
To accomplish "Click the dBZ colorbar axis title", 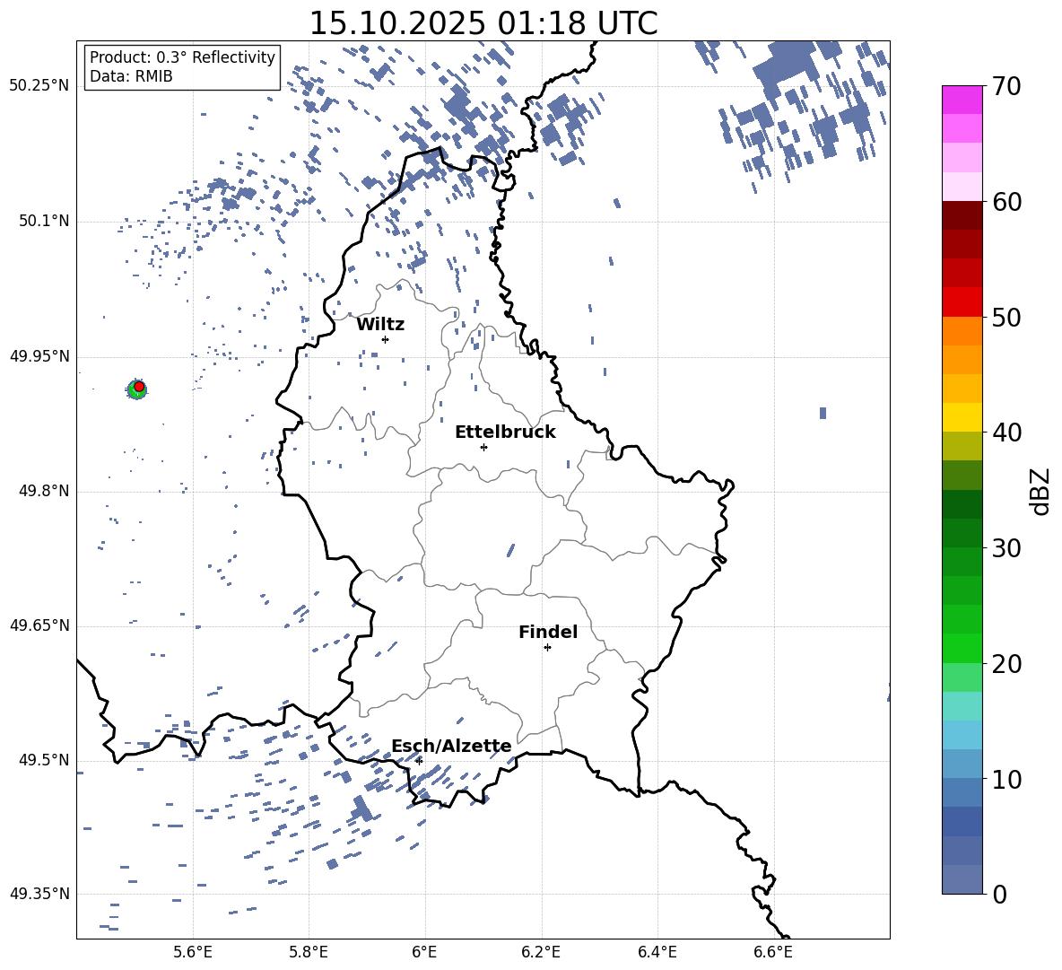I will pyautogui.click(x=1040, y=491).
